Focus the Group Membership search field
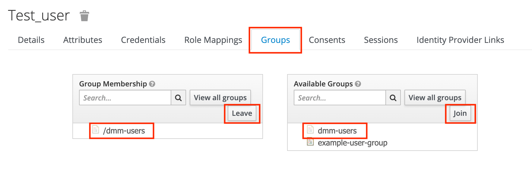532x177 pixels. [125, 98]
